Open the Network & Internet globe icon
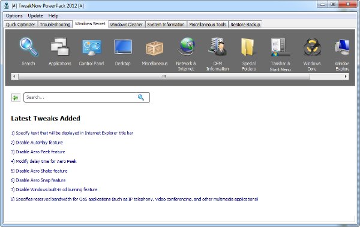 186,47
